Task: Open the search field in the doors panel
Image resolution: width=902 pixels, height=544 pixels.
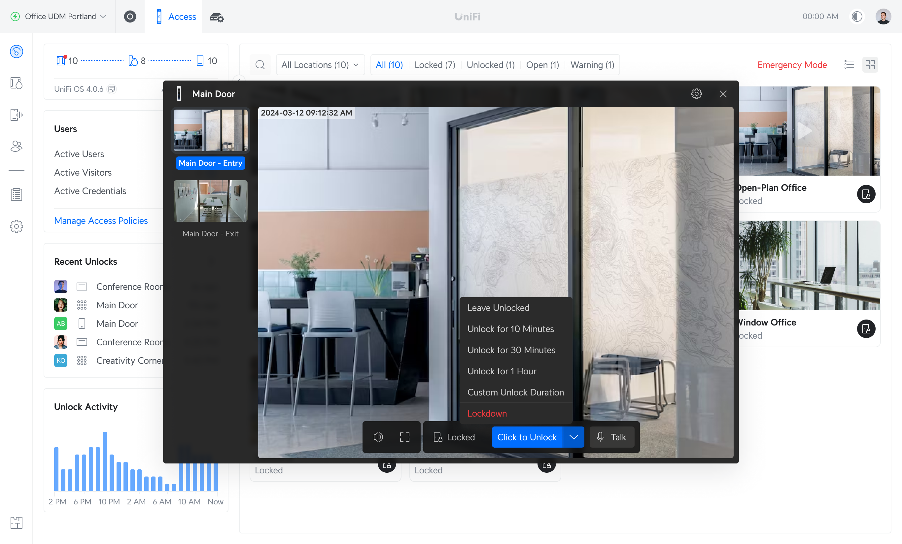Action: pyautogui.click(x=260, y=64)
